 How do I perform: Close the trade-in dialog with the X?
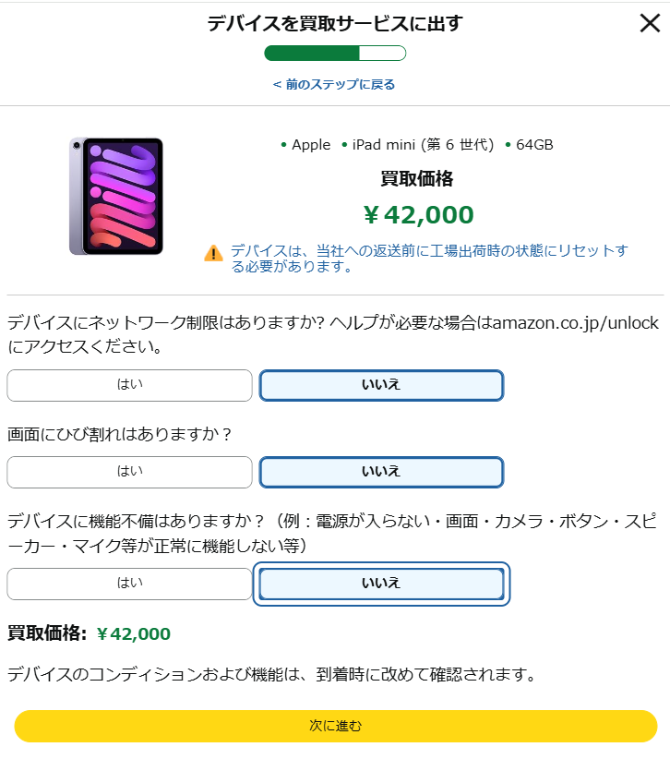(x=650, y=23)
